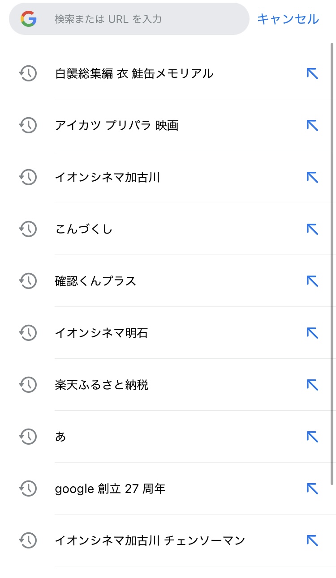The width and height of the screenshot is (336, 578).
Task: Tap history clock icon beside 確認くんプラス
Action: click(x=28, y=281)
